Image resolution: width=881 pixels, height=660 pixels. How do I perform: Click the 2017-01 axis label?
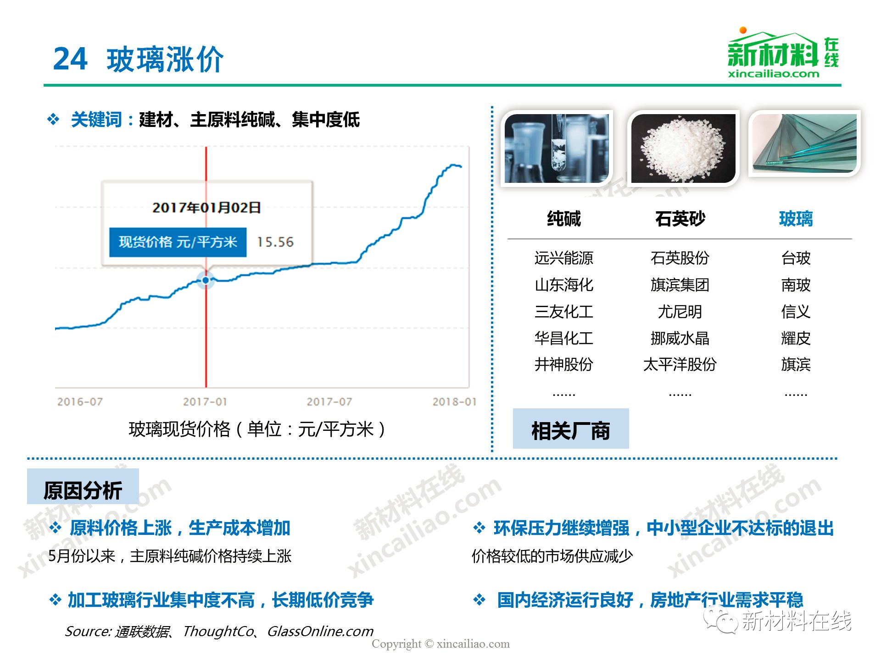tap(205, 402)
